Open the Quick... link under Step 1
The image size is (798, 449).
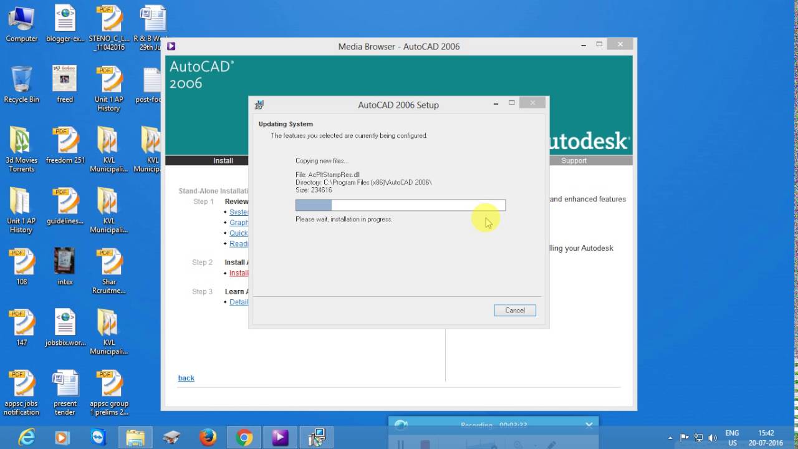pyautogui.click(x=239, y=233)
